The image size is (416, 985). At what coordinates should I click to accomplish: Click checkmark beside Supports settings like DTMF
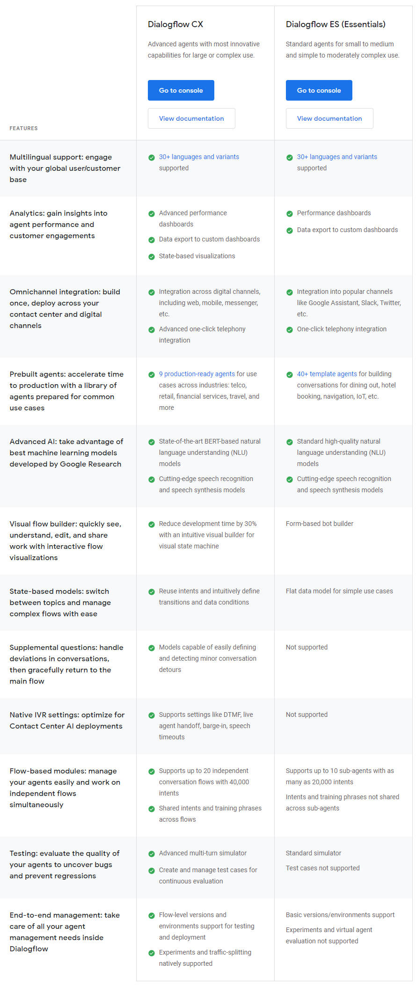click(x=152, y=715)
